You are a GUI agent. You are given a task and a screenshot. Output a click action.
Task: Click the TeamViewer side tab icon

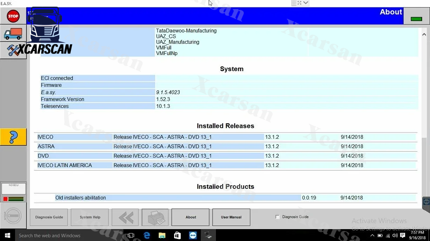(426, 202)
